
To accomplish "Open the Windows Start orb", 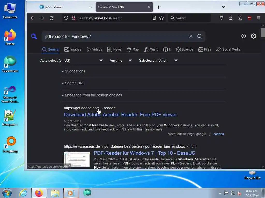I will 7,193.
